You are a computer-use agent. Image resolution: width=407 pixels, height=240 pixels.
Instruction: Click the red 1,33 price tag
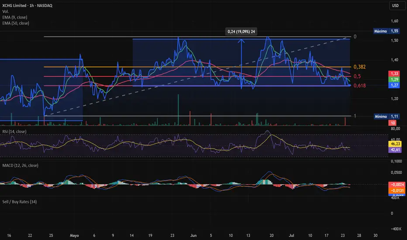click(394, 74)
